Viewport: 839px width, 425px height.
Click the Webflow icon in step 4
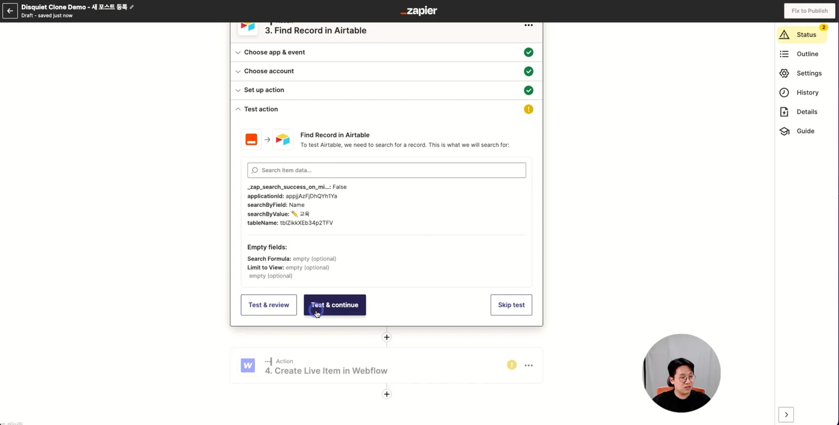point(248,365)
